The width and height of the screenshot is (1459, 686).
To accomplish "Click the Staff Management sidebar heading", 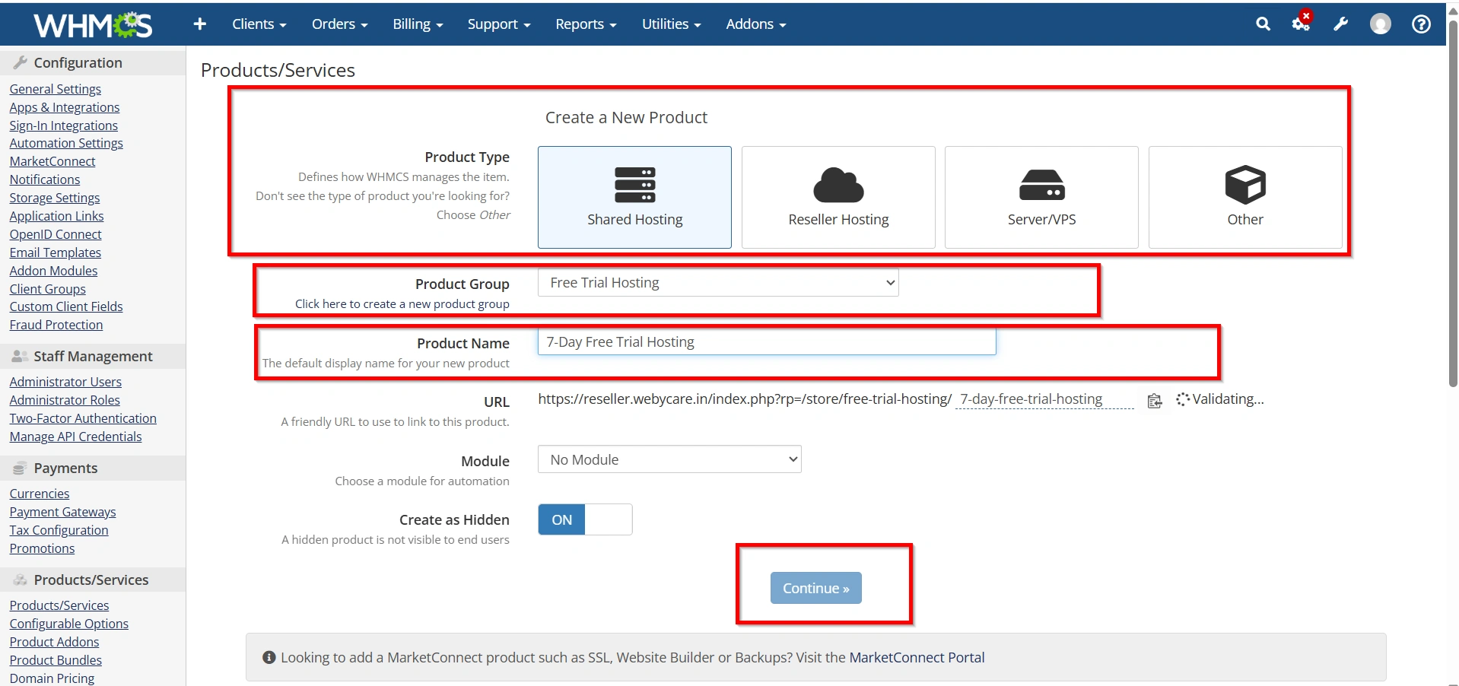I will click(93, 356).
